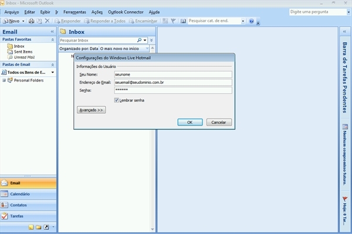The image size is (352, 234).
Task: Collapse the Pastas Favoritas section
Action: (x=53, y=39)
